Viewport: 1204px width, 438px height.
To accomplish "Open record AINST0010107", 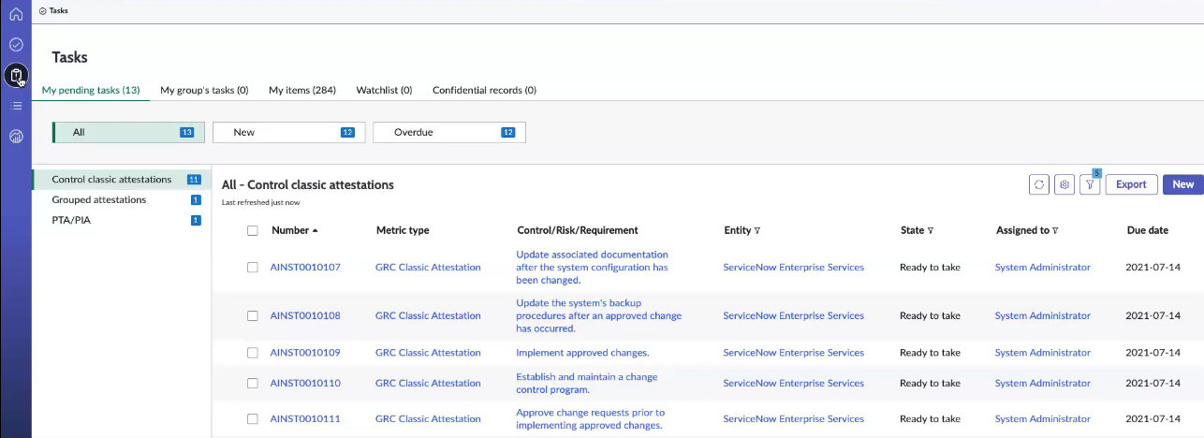I will pos(305,267).
